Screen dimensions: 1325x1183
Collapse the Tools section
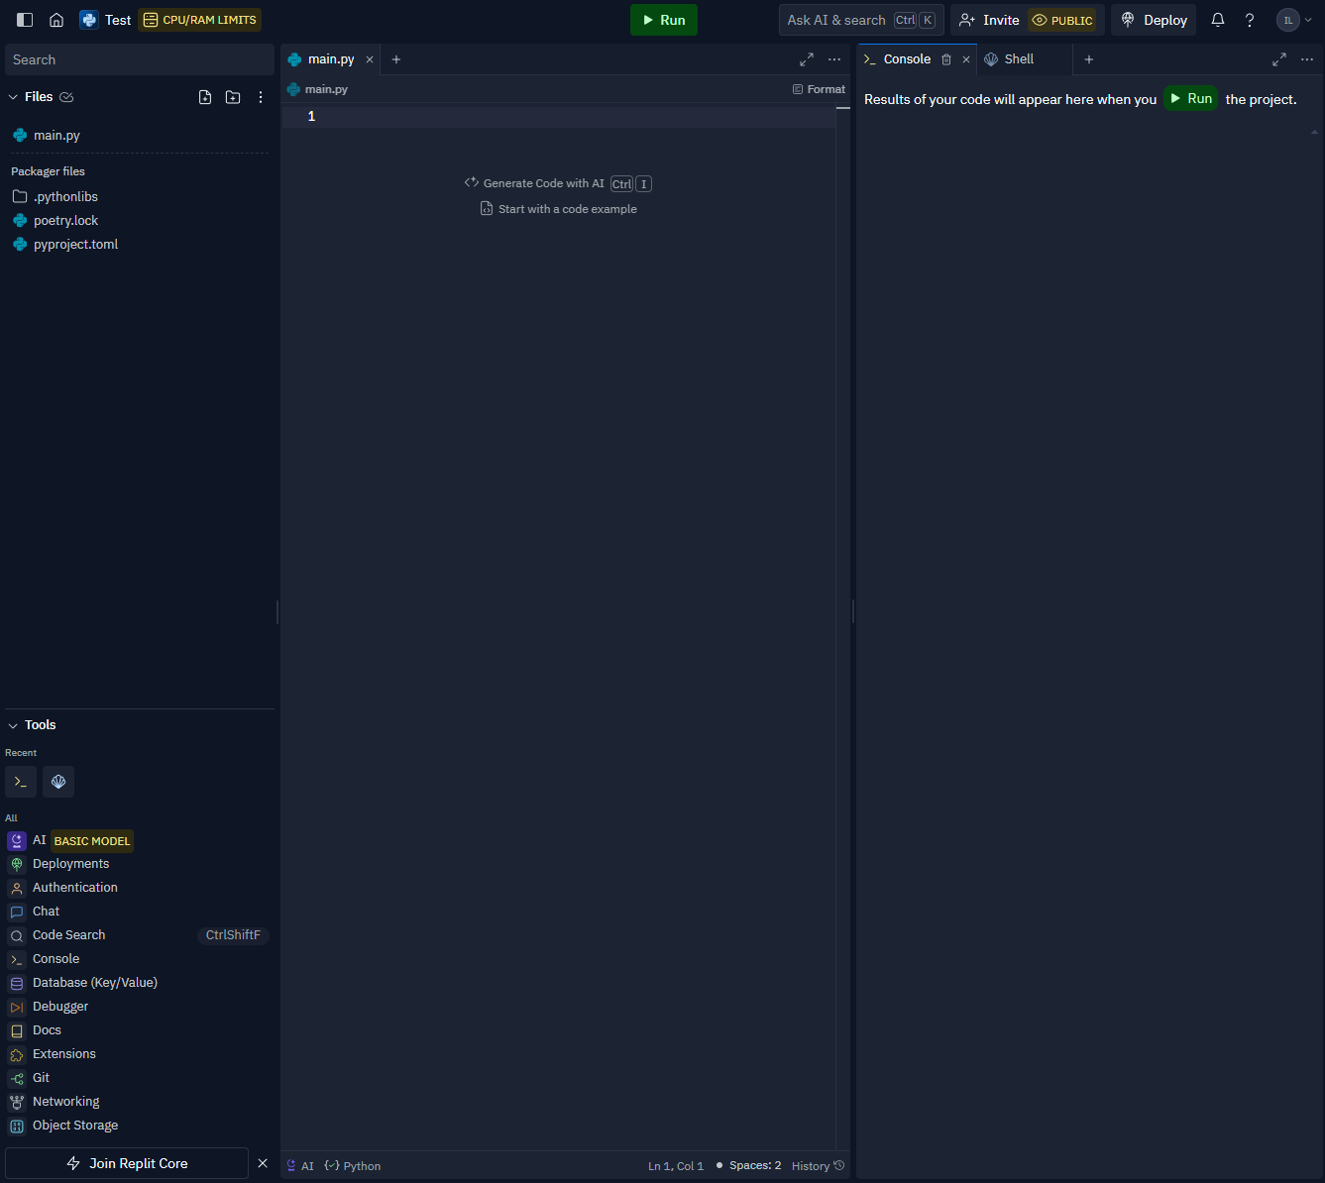coord(13,725)
